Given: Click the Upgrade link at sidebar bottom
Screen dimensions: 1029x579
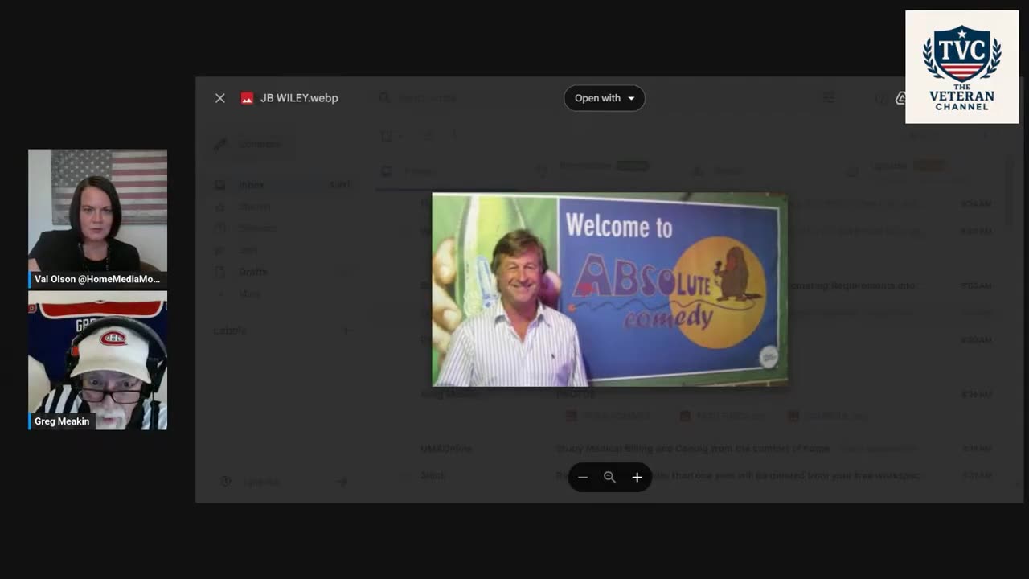Looking at the screenshot, I should tap(261, 482).
